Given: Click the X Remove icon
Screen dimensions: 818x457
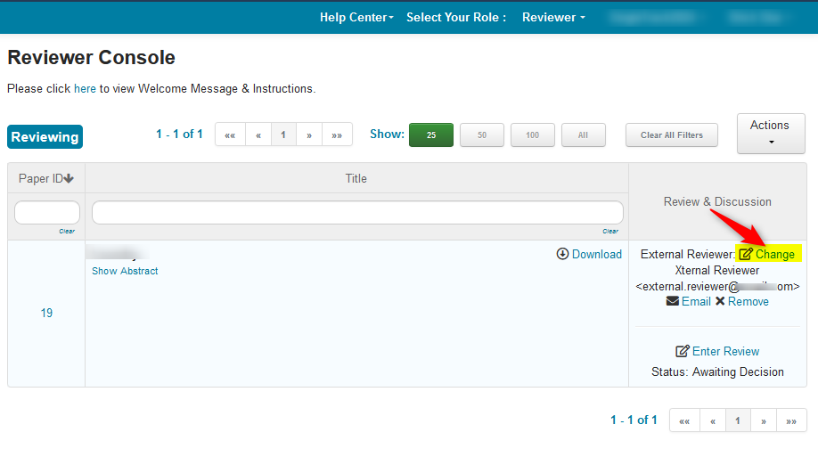Looking at the screenshot, I should pos(720,301).
